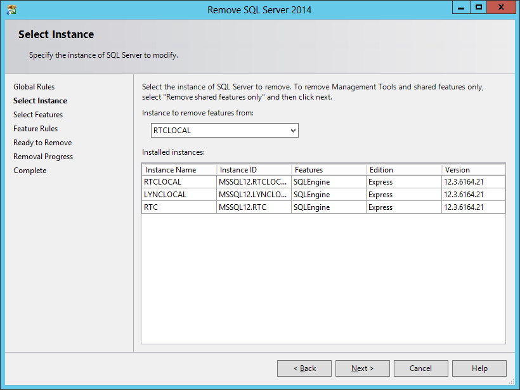
Task: Cancel the SQL Server removal wizard
Action: [421, 368]
